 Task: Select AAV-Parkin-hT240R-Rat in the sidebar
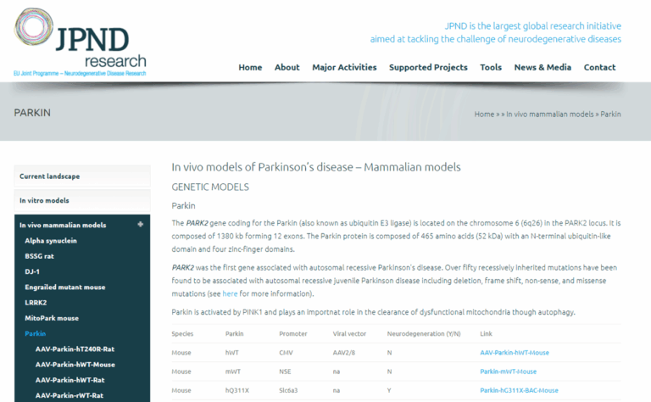click(75, 349)
